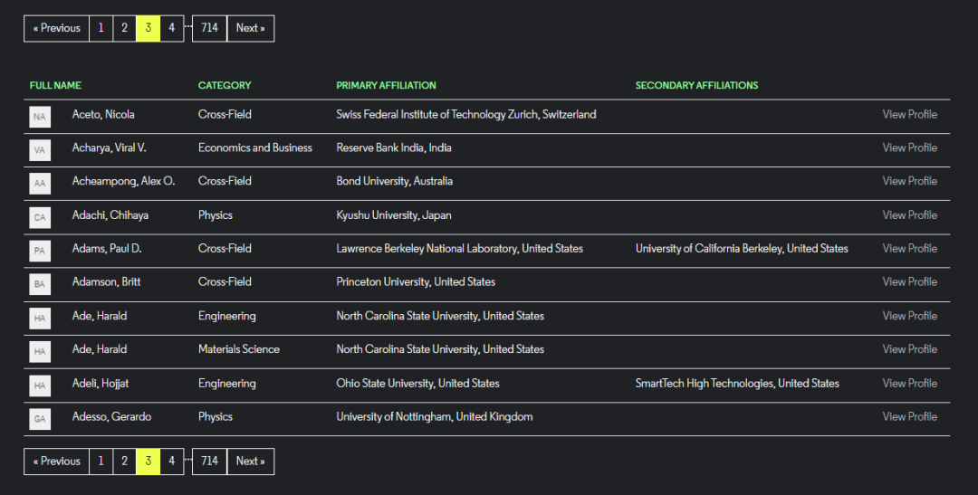
Task: Click the HA avatar for Hojjat Adeli
Action: [x=40, y=385]
